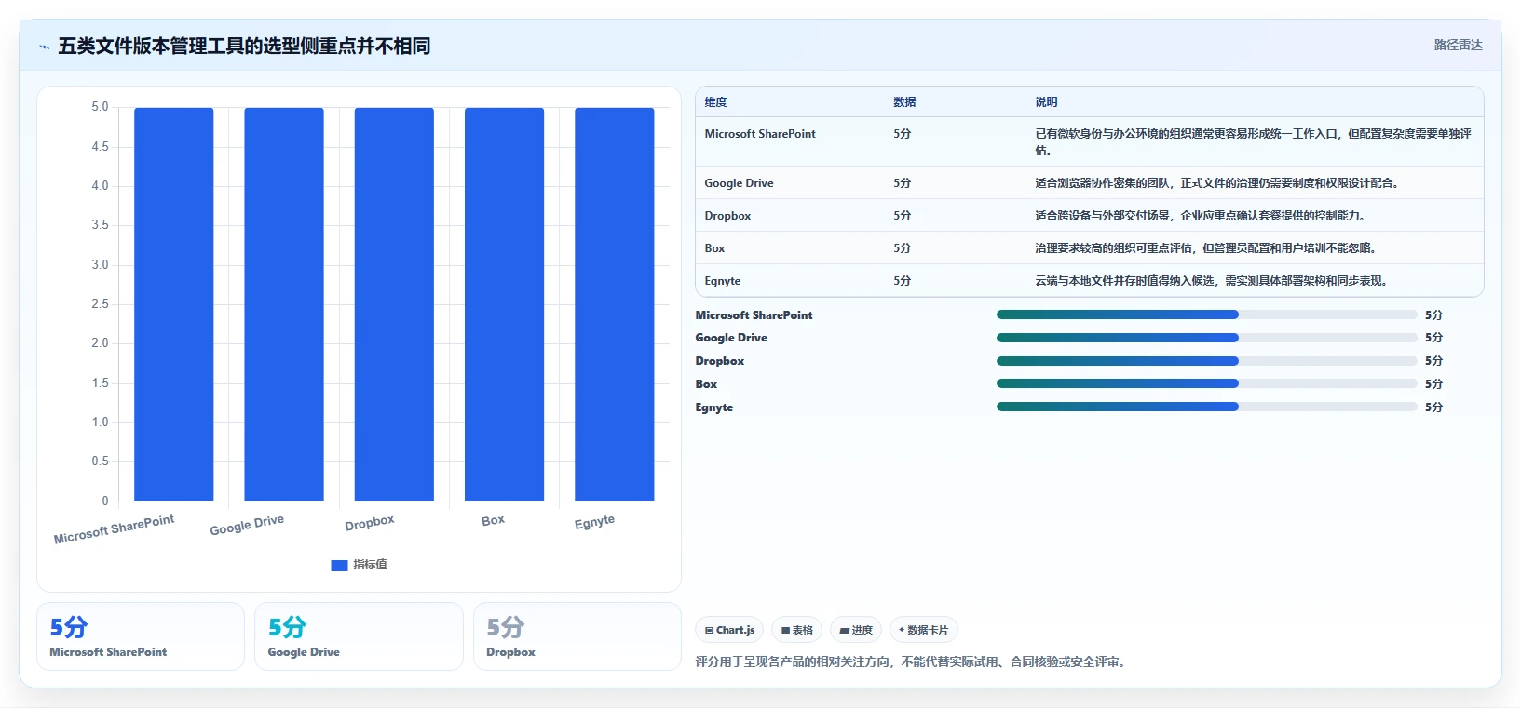Click the small blue icon beside the page title
The image size is (1521, 708).
(44, 47)
